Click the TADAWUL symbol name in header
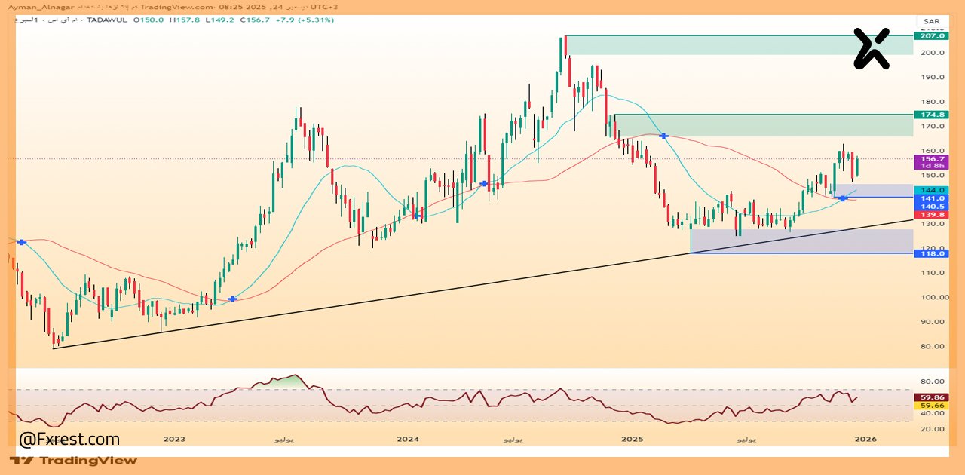Image resolution: width=965 pixels, height=475 pixels. click(x=111, y=20)
